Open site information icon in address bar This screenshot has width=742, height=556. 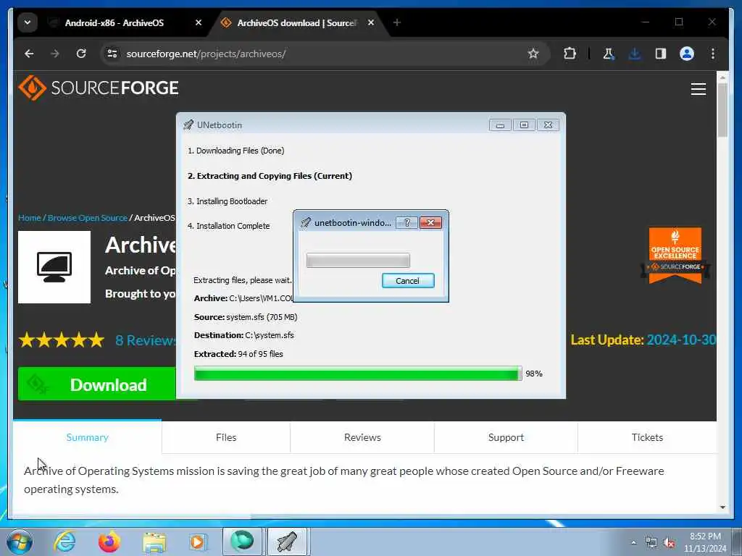[112, 54]
